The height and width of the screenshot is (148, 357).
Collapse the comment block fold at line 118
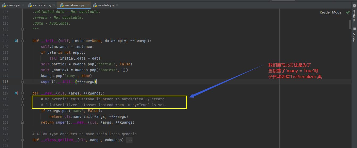[x=23, y=99]
